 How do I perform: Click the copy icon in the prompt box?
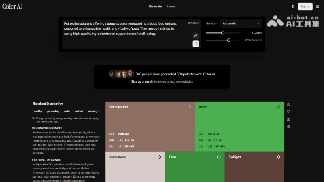(x=196, y=36)
